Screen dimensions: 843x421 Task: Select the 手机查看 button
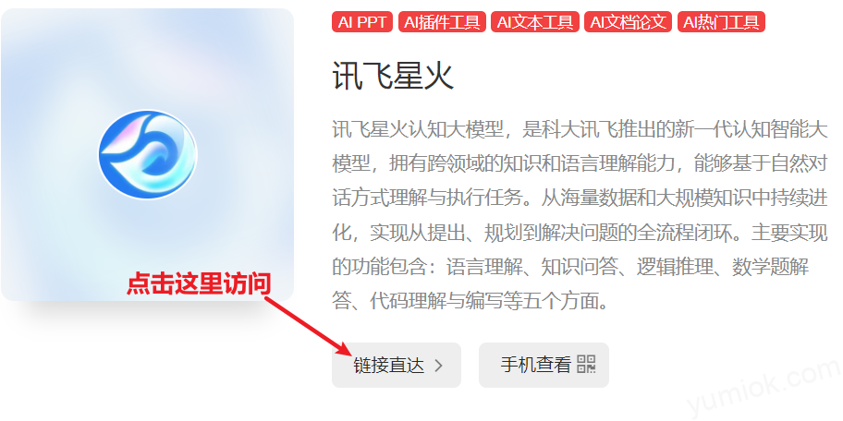[544, 366]
